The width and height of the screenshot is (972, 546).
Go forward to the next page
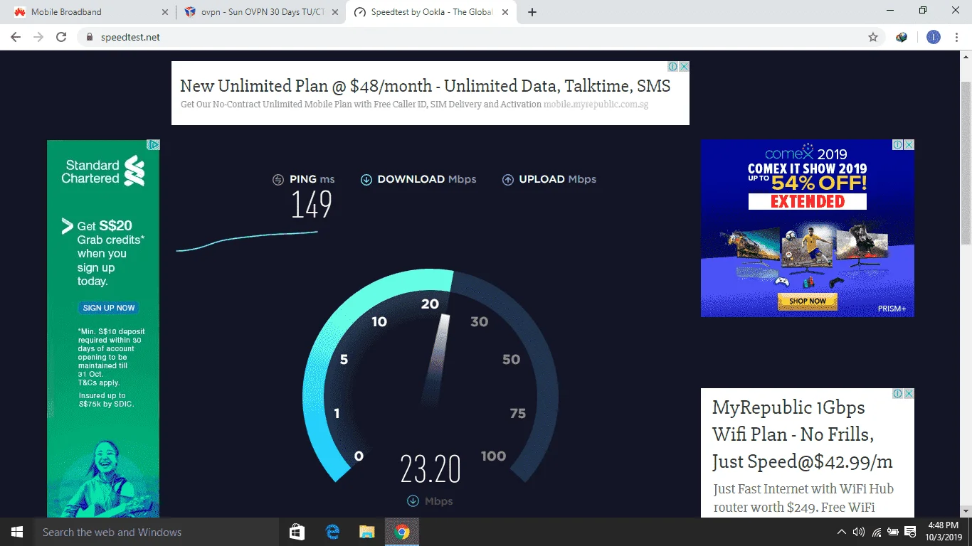click(x=38, y=38)
